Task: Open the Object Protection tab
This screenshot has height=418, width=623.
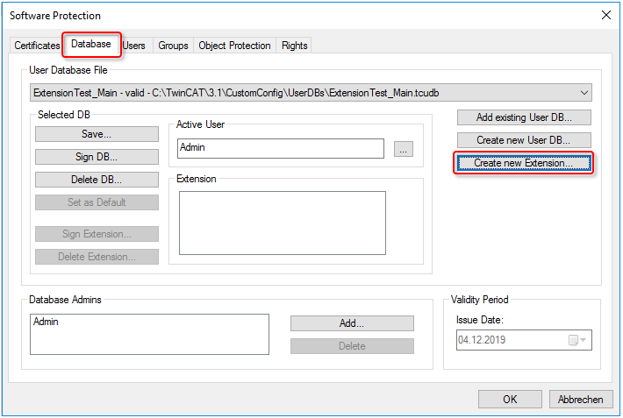Action: 234,46
